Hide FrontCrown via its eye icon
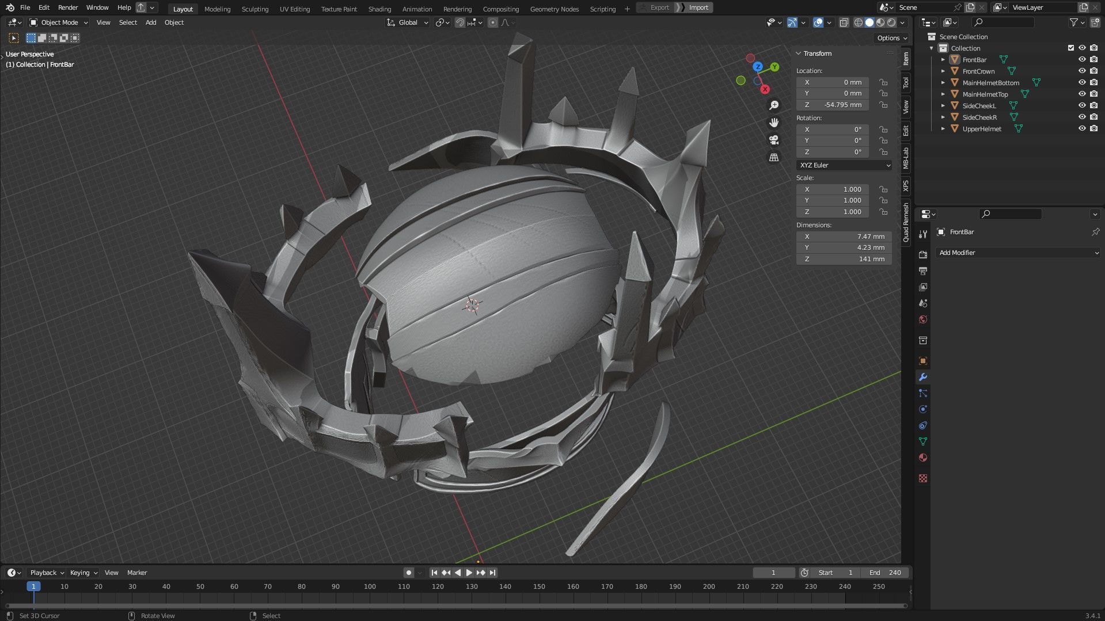This screenshot has width=1105, height=621. 1082,71
